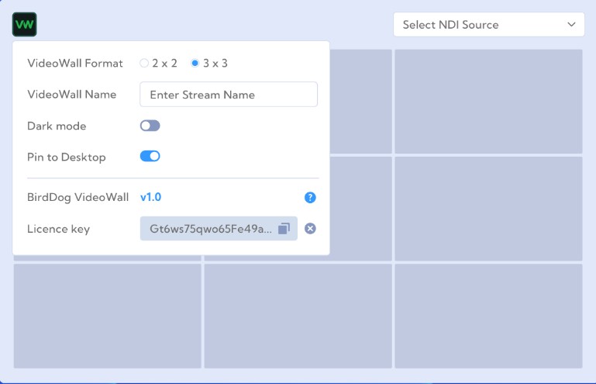The image size is (596, 384).
Task: Click the v1.0 version link
Action: point(150,198)
